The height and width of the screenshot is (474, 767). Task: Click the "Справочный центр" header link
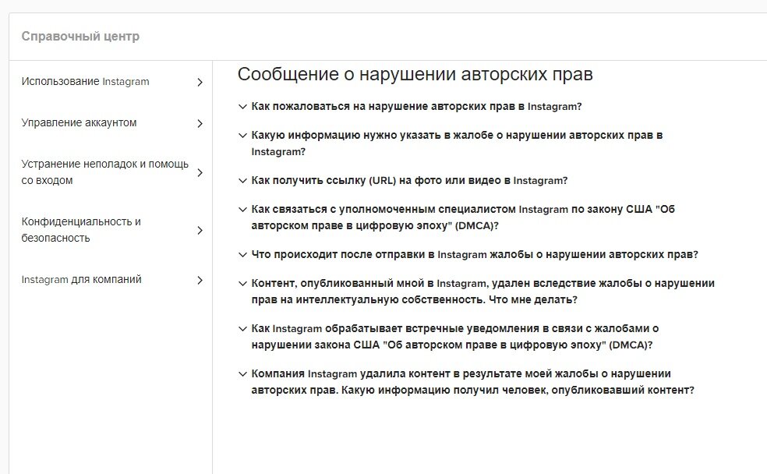point(81,36)
